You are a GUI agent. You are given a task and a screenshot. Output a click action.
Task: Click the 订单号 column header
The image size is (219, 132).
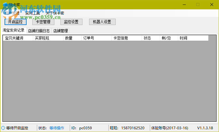click(x=96, y=38)
